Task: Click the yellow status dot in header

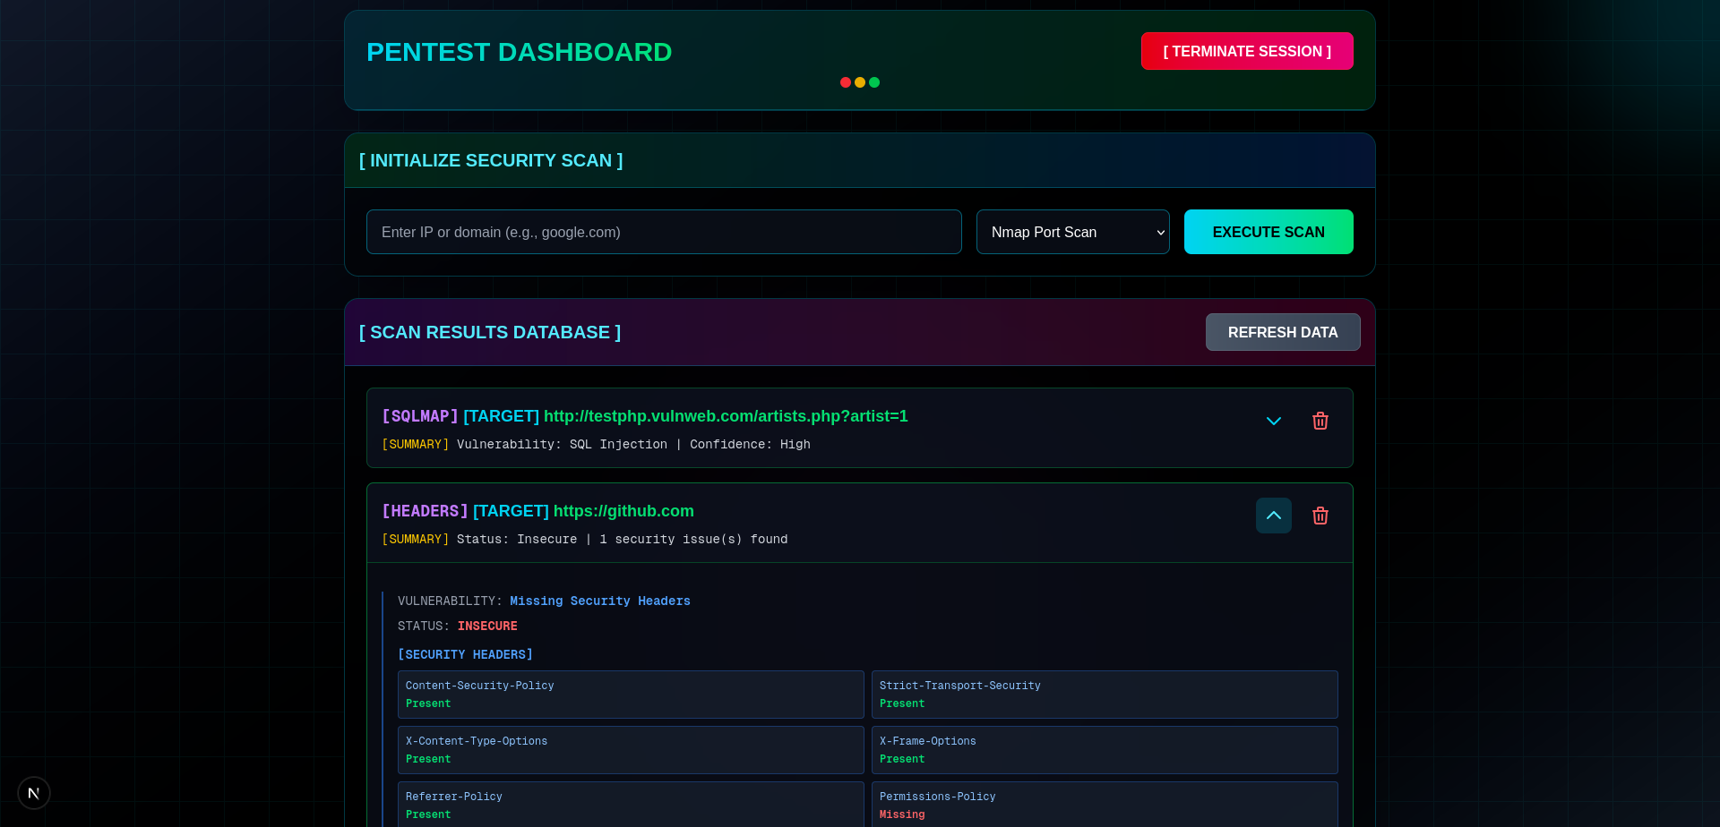Action: (859, 81)
